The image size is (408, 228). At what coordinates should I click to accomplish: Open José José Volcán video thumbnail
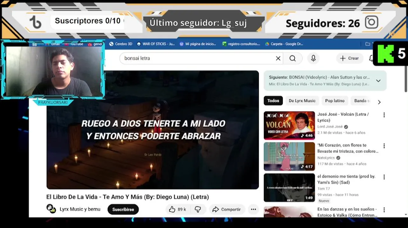289,125
